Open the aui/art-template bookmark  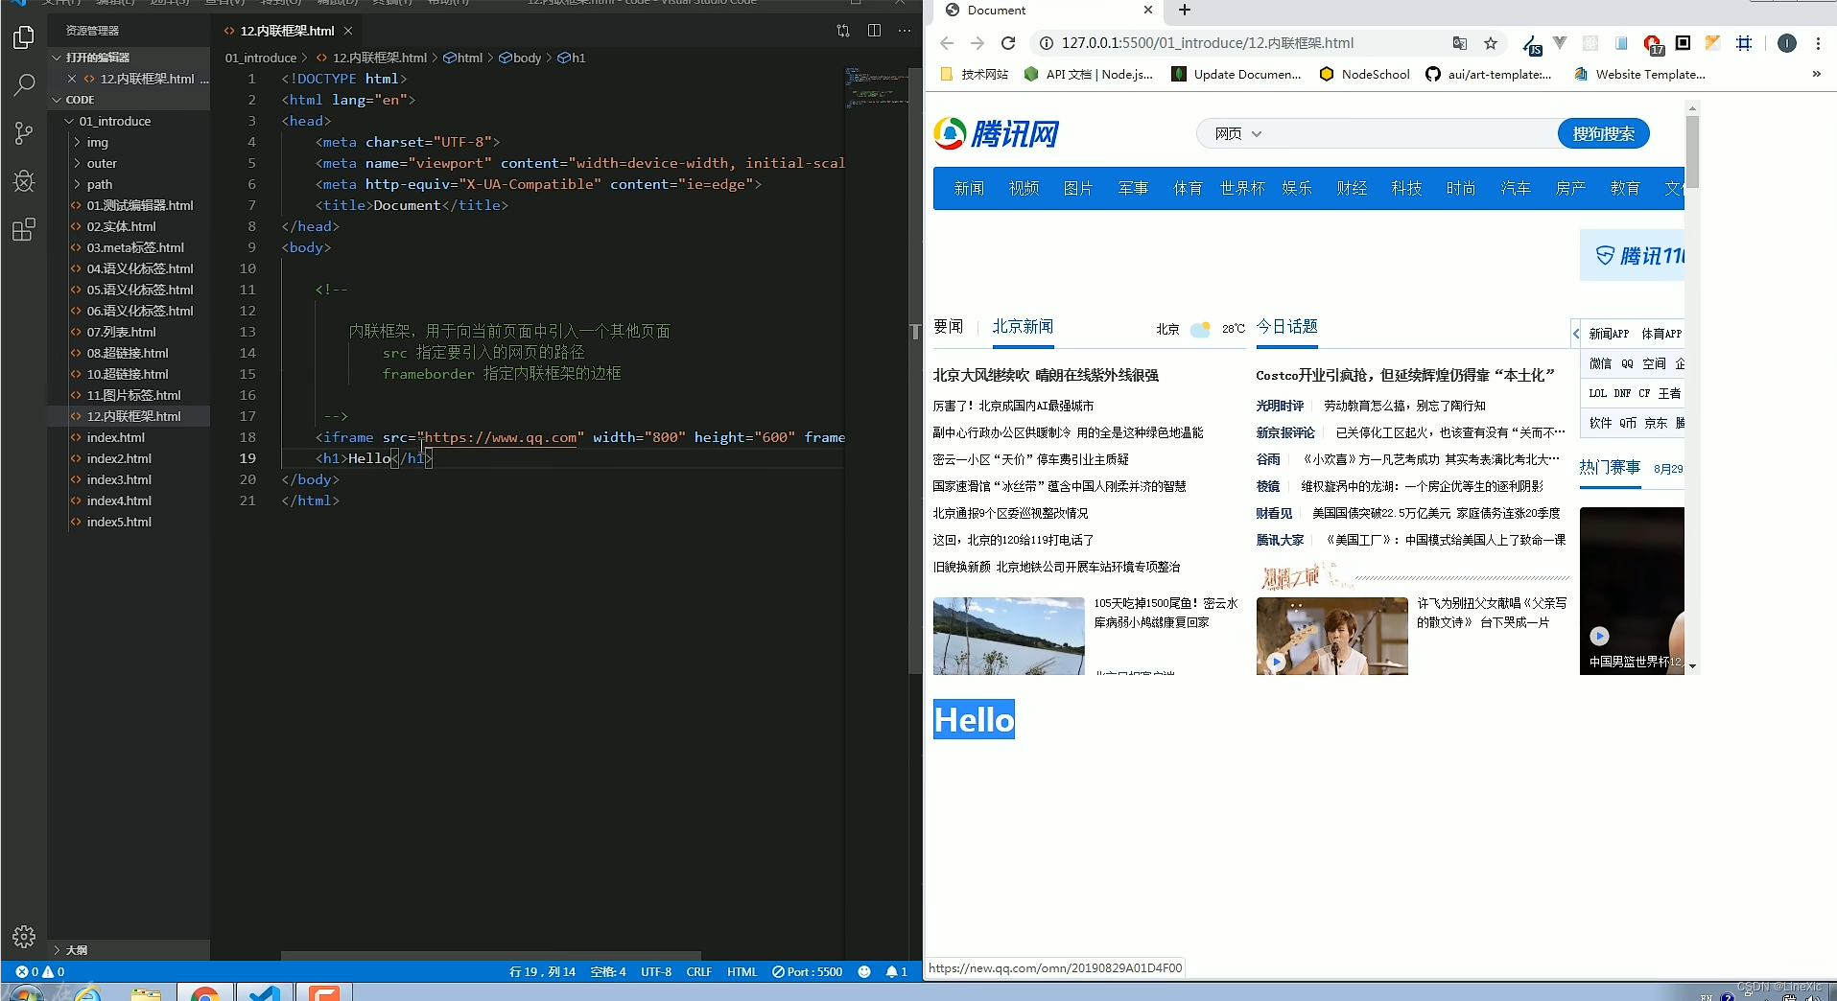click(x=1489, y=74)
